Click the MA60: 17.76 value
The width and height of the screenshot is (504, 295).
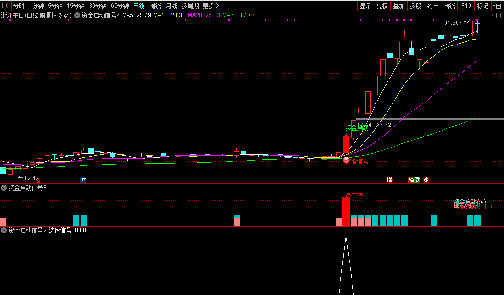(238, 15)
